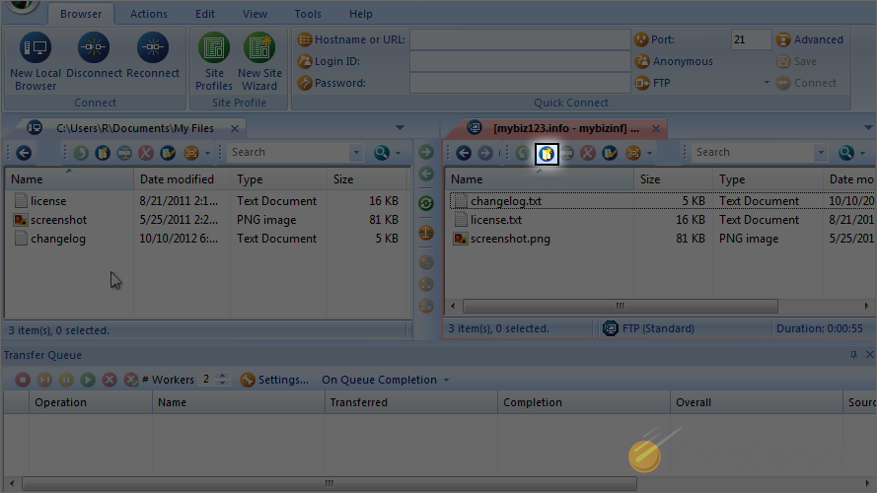Toggle Anonymous login option

tap(674, 61)
